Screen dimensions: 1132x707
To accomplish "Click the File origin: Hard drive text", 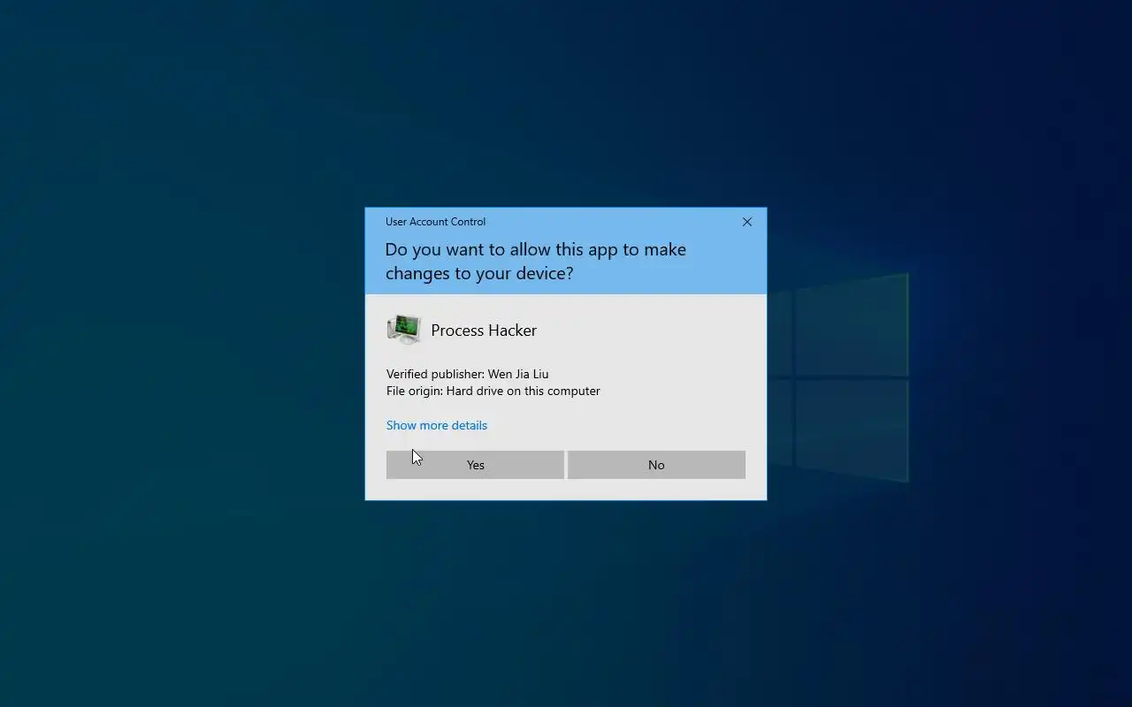I will (493, 391).
